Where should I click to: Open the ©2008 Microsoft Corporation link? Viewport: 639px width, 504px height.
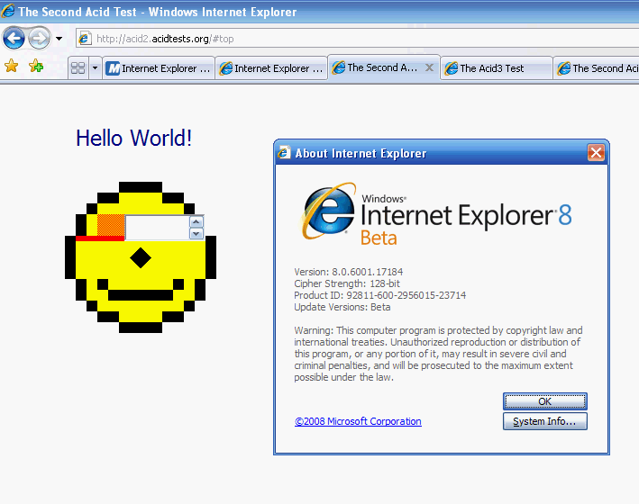[x=358, y=421]
